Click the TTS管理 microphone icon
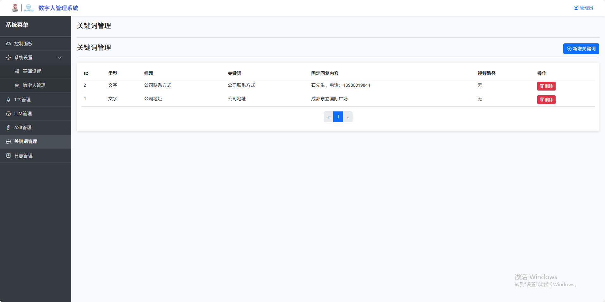The width and height of the screenshot is (605, 302). coord(9,100)
